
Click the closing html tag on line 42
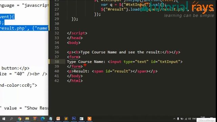[x=75, y=81]
